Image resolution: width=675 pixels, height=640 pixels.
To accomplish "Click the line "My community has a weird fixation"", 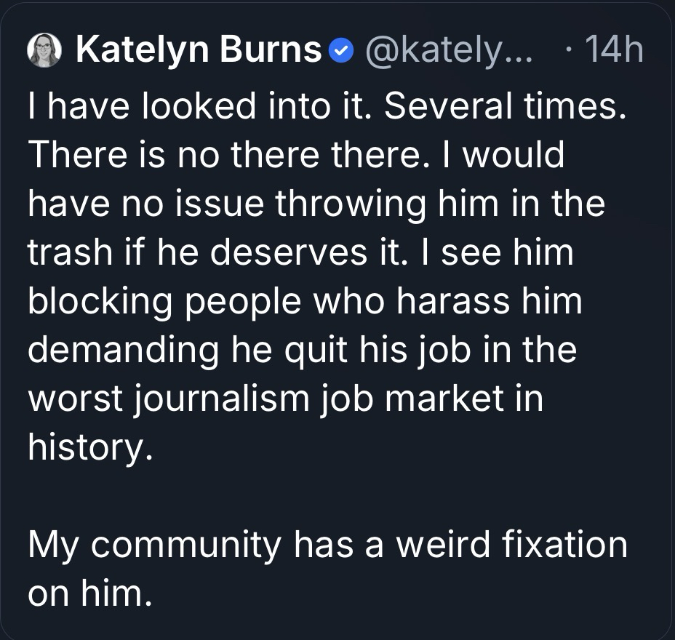I will pyautogui.click(x=327, y=545).
